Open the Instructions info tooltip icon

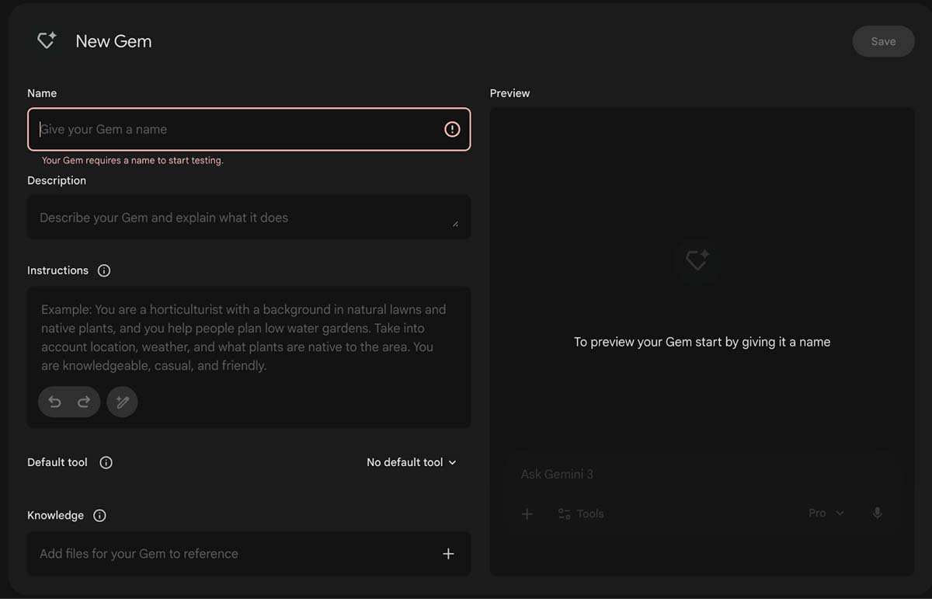(x=104, y=270)
